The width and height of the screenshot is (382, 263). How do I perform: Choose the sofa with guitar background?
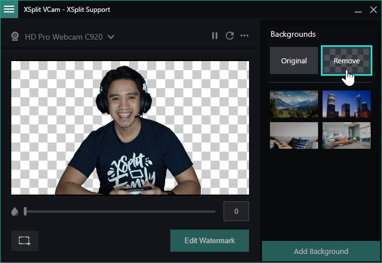(x=294, y=135)
